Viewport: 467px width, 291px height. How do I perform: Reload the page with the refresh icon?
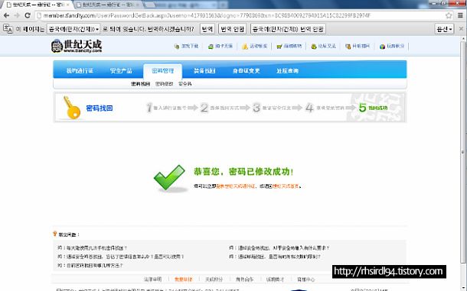click(x=28, y=15)
